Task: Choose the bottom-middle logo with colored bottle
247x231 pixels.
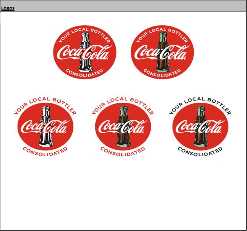Action: pos(123,126)
